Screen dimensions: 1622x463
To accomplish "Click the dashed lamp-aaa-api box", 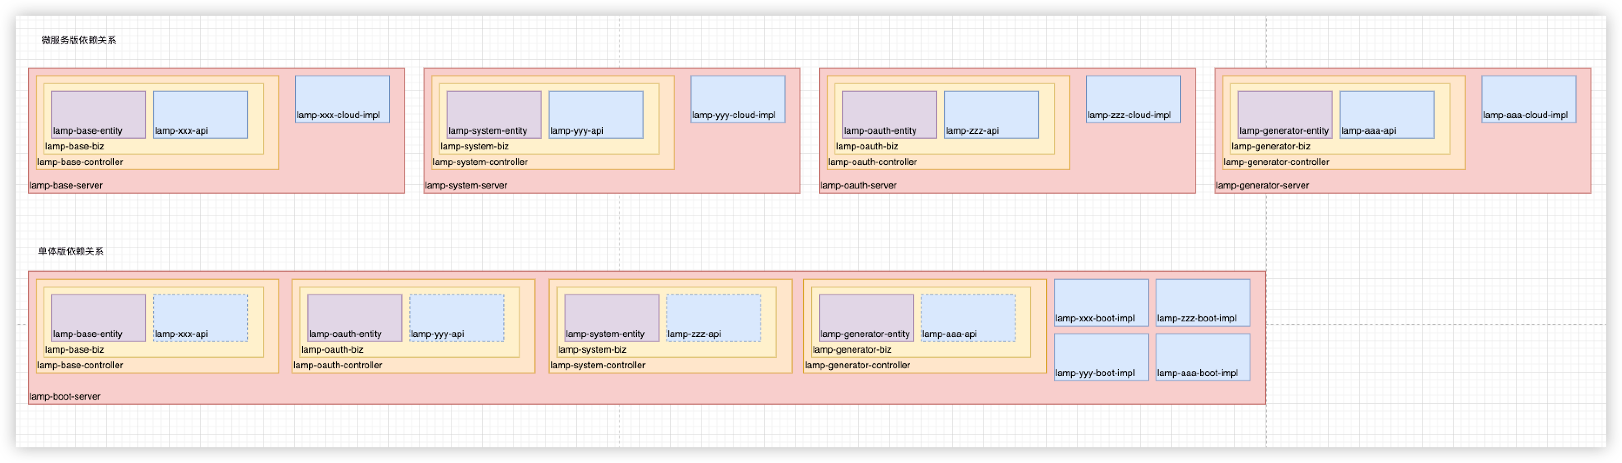I will point(968,318).
